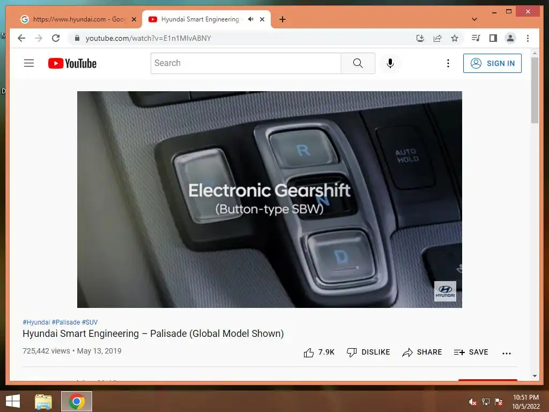Open the Chrome three-dot menu
The width and height of the screenshot is (549, 412).
point(528,38)
